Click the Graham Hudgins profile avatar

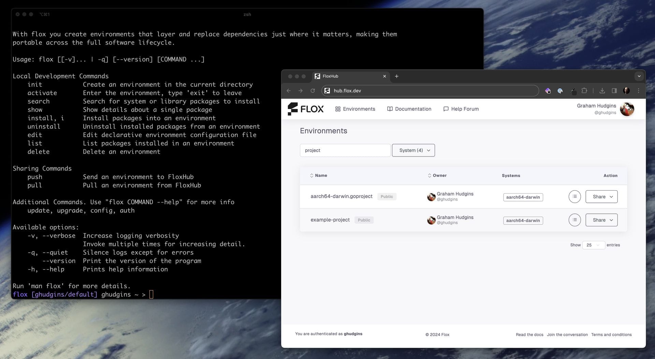tap(627, 109)
